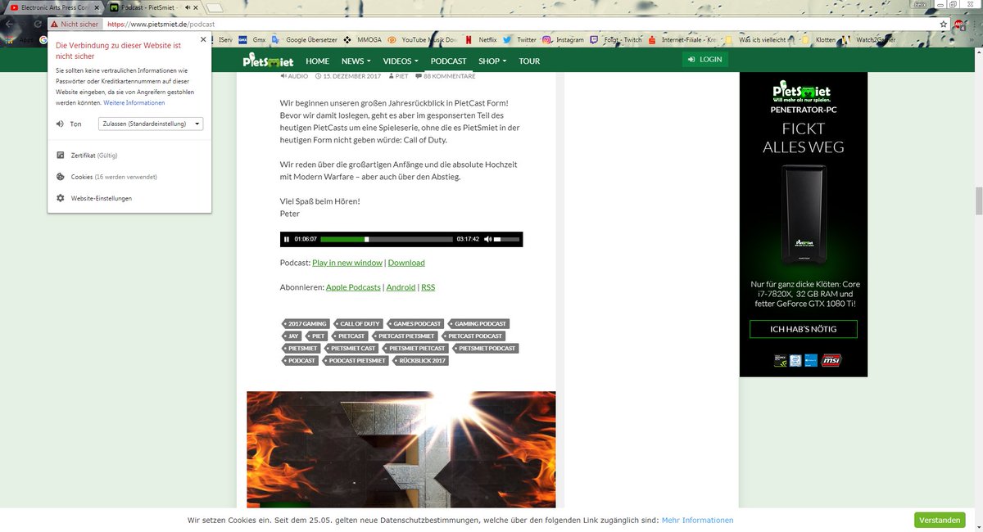Expand the VIDEOS menu
This screenshot has width=983, height=532.
tap(401, 61)
